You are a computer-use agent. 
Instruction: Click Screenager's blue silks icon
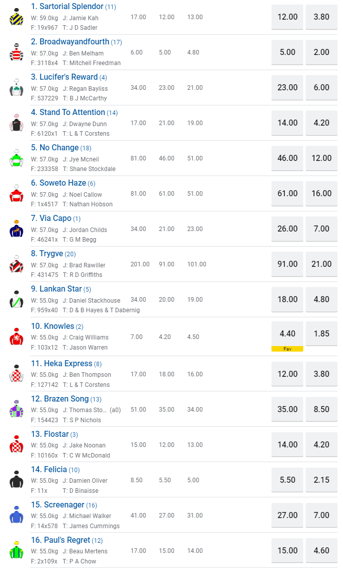click(x=17, y=515)
